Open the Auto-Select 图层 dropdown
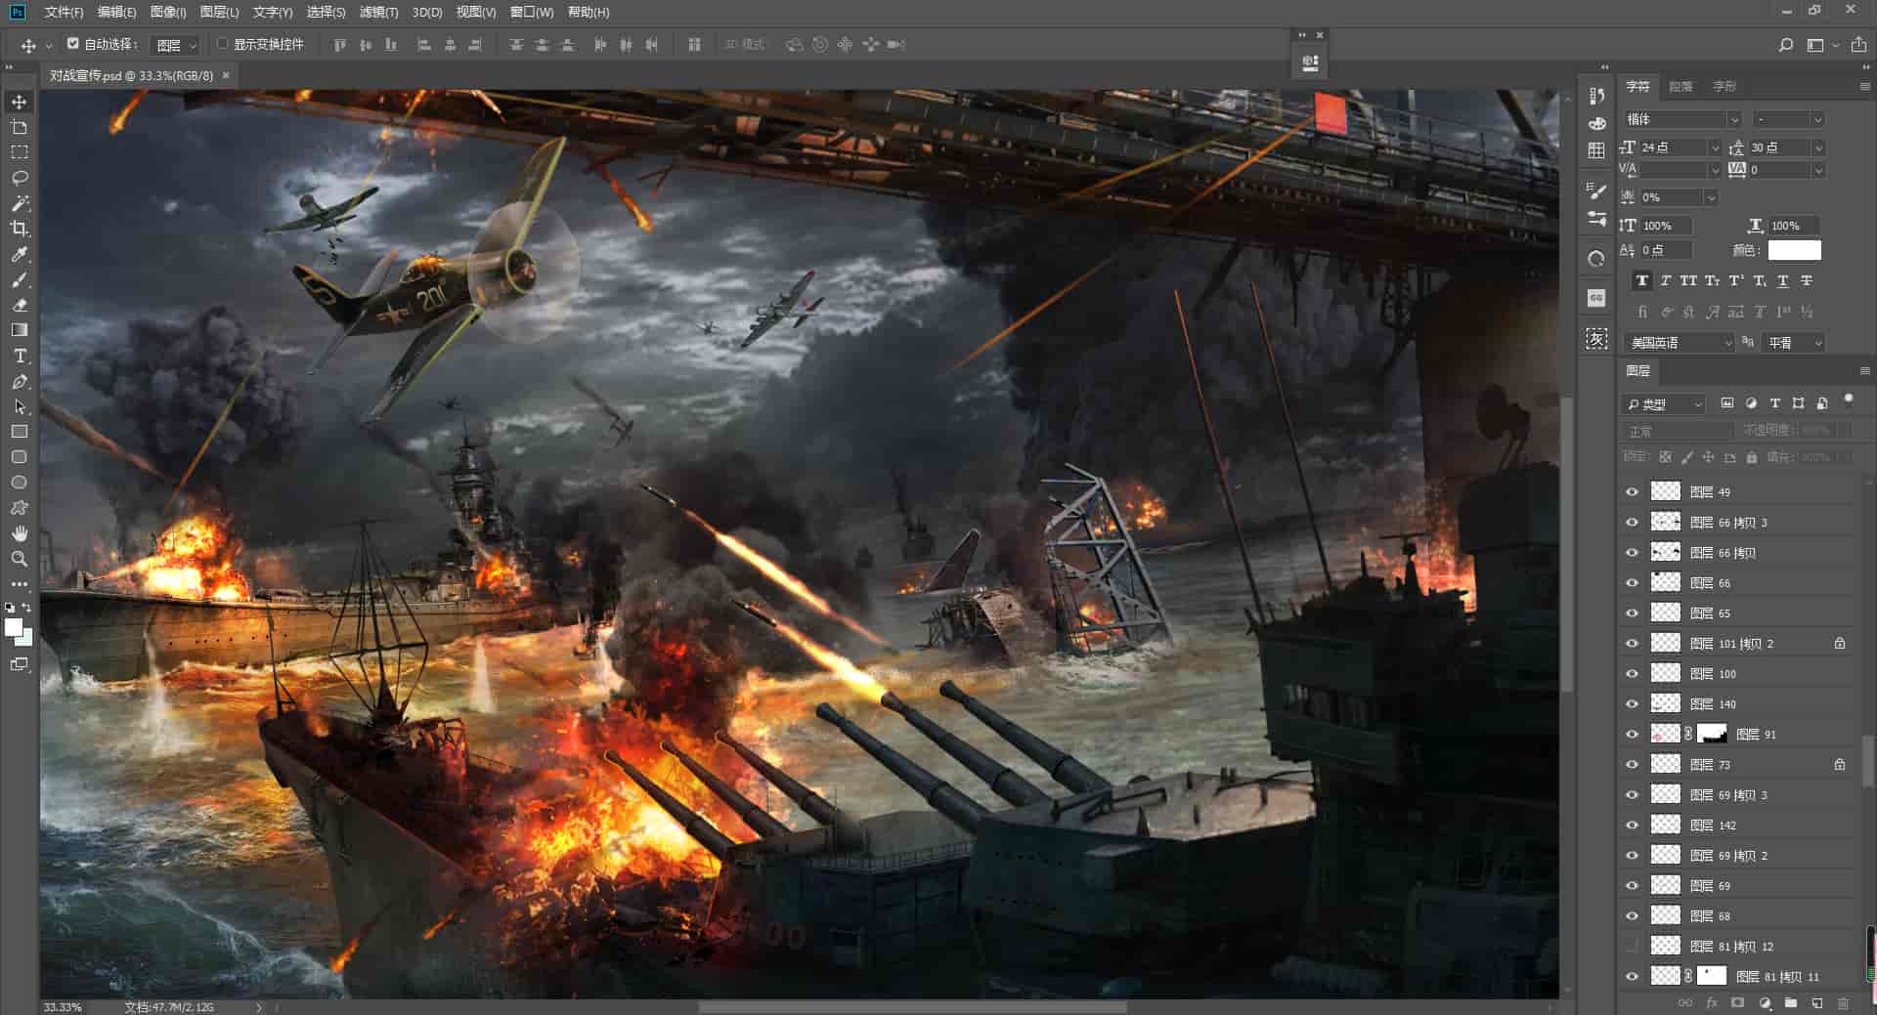The image size is (1877, 1015). tap(176, 45)
